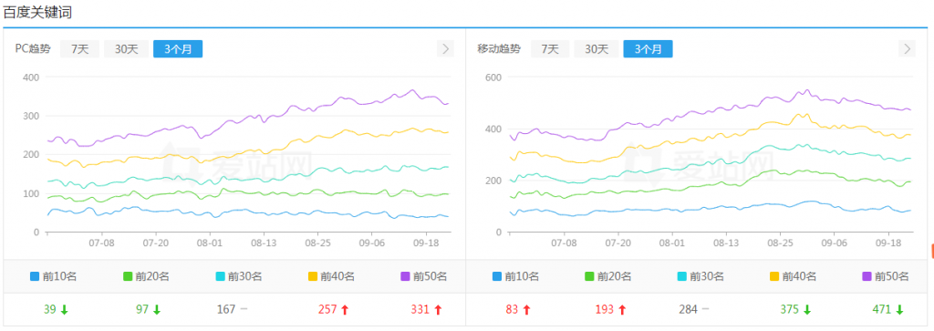
Task: Toggle 前10名 legend in PC趋势 chart
Action: pyautogui.click(x=53, y=276)
